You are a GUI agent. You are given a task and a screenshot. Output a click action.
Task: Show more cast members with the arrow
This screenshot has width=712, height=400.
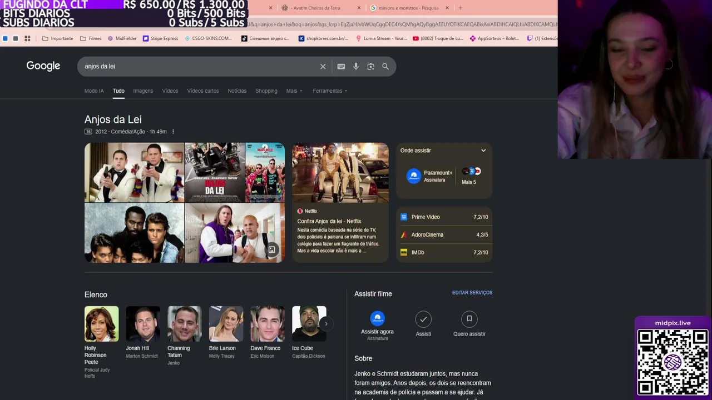tap(326, 323)
